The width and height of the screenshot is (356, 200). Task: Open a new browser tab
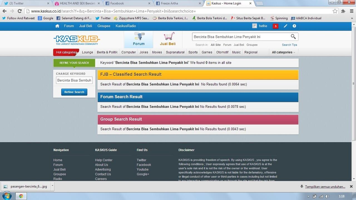click(x=259, y=4)
